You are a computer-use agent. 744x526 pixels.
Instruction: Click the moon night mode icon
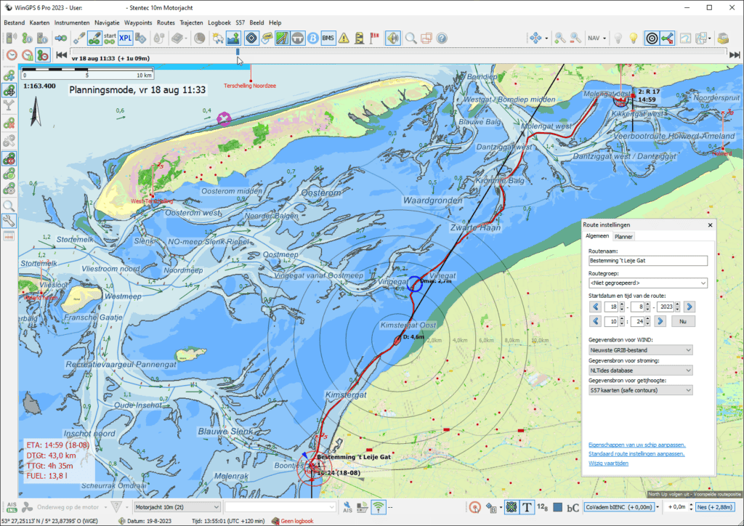pos(200,38)
